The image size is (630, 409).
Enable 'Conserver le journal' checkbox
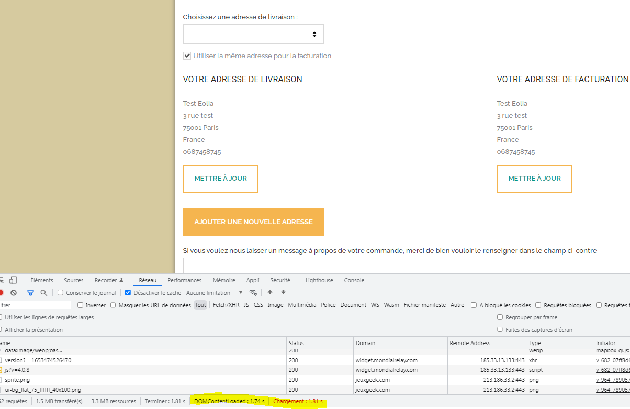pyautogui.click(x=61, y=293)
